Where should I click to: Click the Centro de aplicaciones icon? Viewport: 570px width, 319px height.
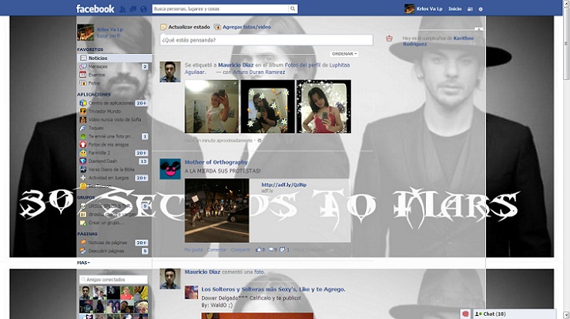pyautogui.click(x=83, y=103)
